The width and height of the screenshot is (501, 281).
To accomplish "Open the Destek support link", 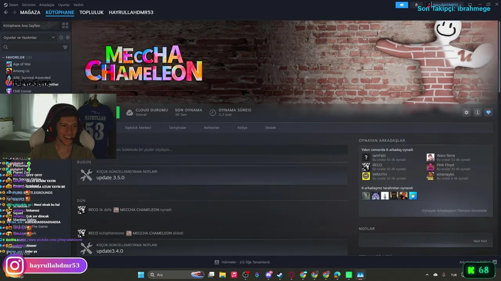I will [270, 128].
